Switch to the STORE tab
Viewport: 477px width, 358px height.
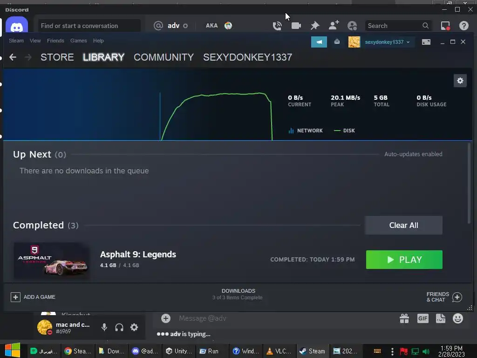point(57,57)
